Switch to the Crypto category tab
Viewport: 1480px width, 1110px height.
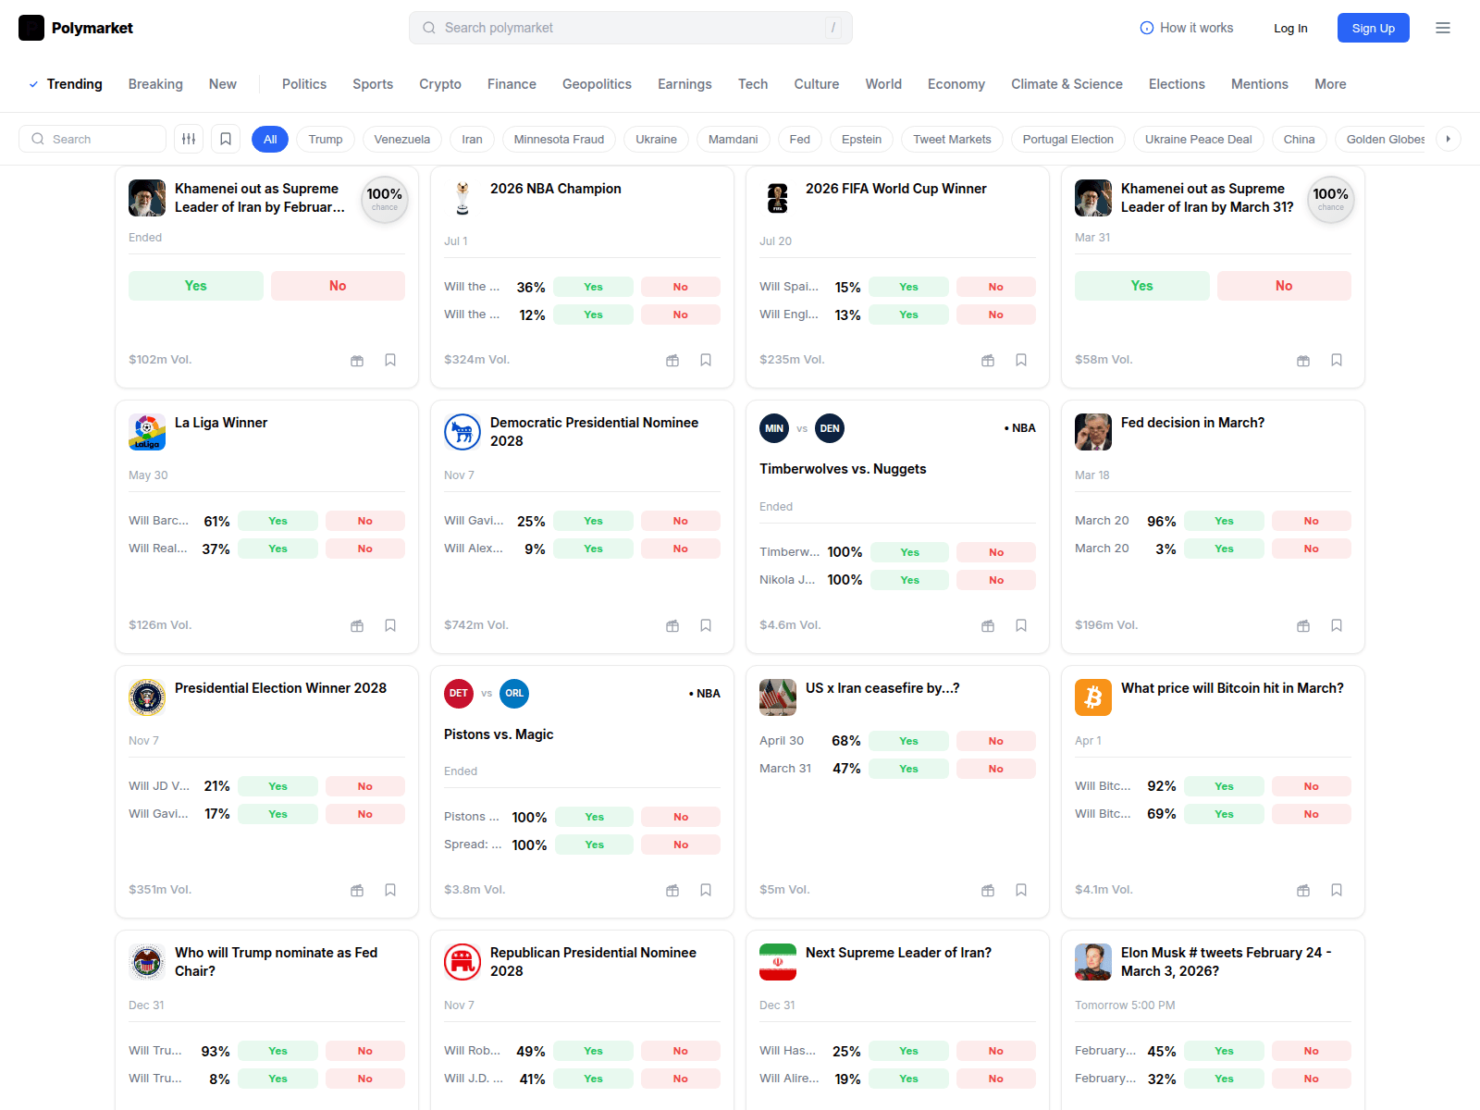pos(440,84)
